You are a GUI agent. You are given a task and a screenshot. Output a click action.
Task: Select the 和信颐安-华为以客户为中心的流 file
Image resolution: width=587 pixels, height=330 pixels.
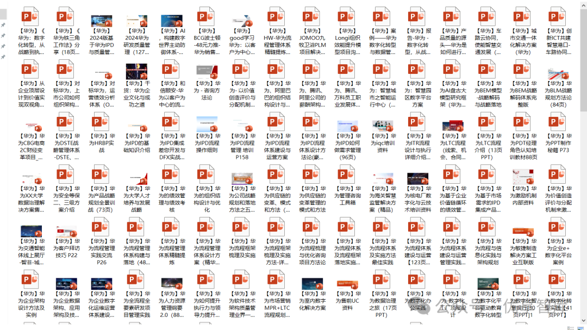point(171,70)
